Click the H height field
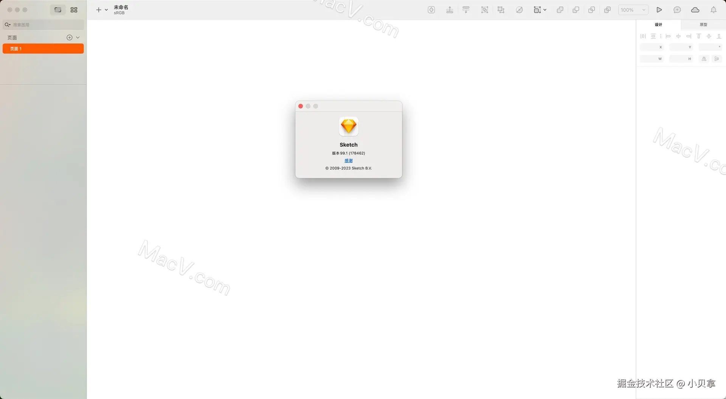 [x=681, y=59]
